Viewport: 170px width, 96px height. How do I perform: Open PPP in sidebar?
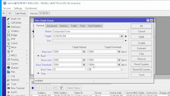pos(13,39)
